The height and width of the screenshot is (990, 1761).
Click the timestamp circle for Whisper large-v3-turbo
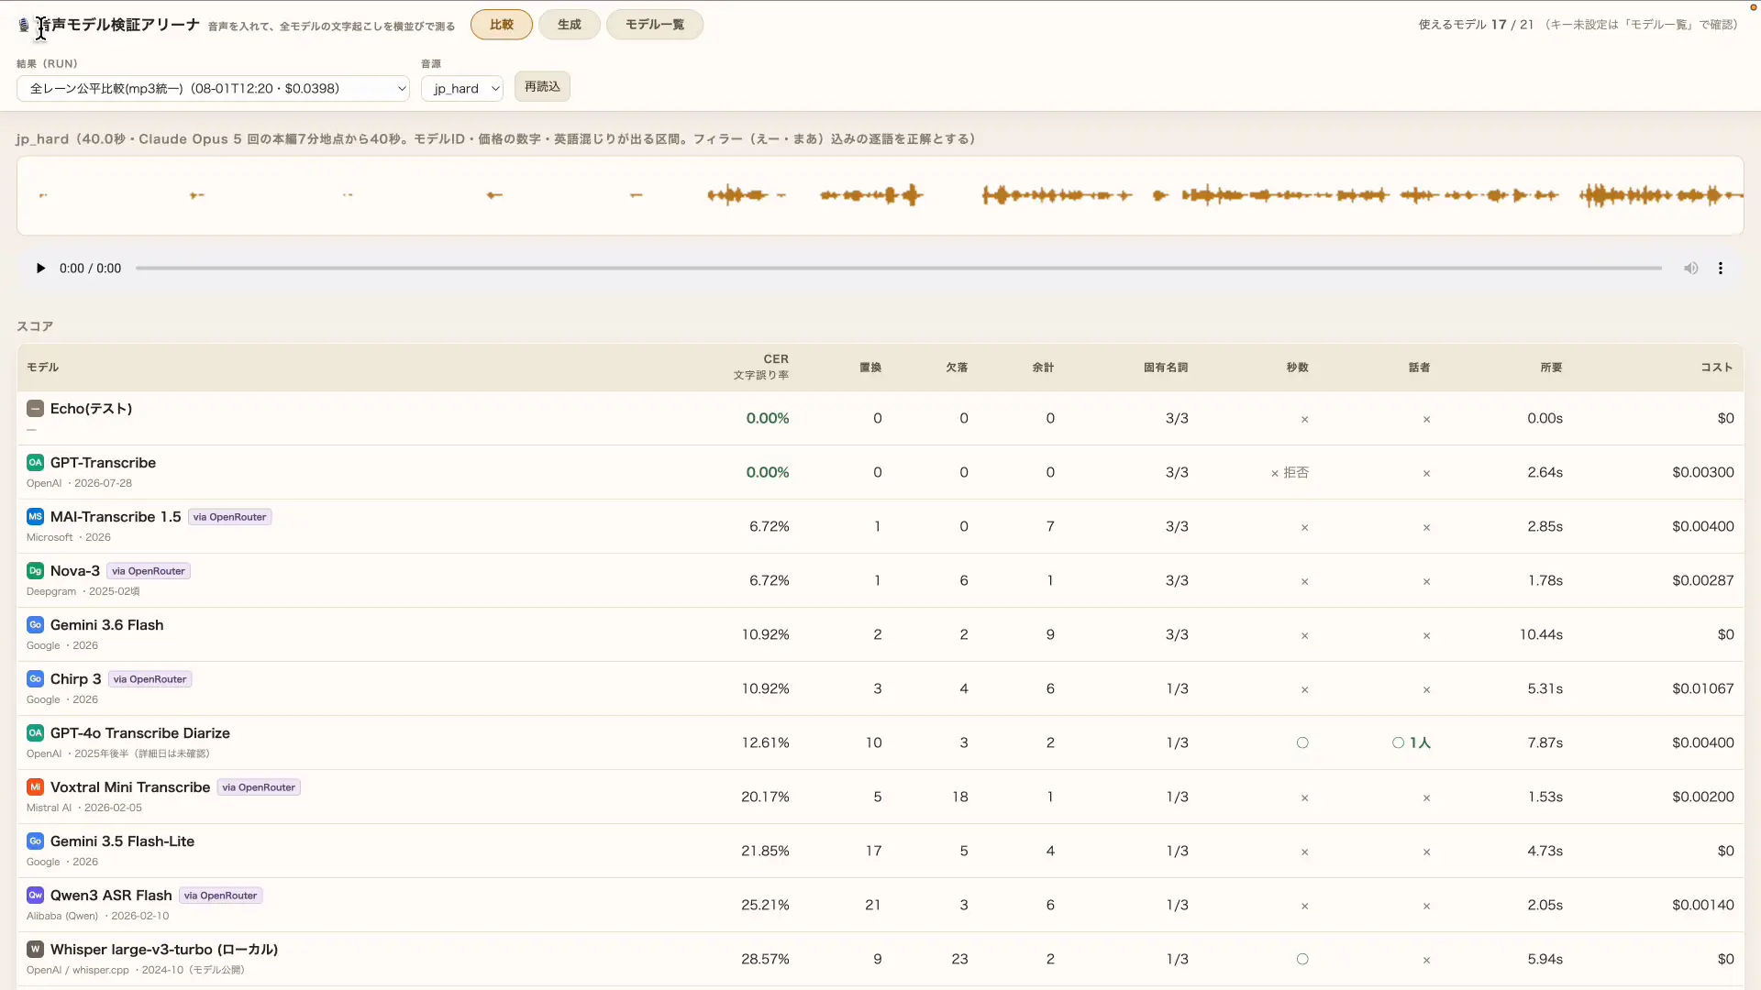click(1302, 960)
